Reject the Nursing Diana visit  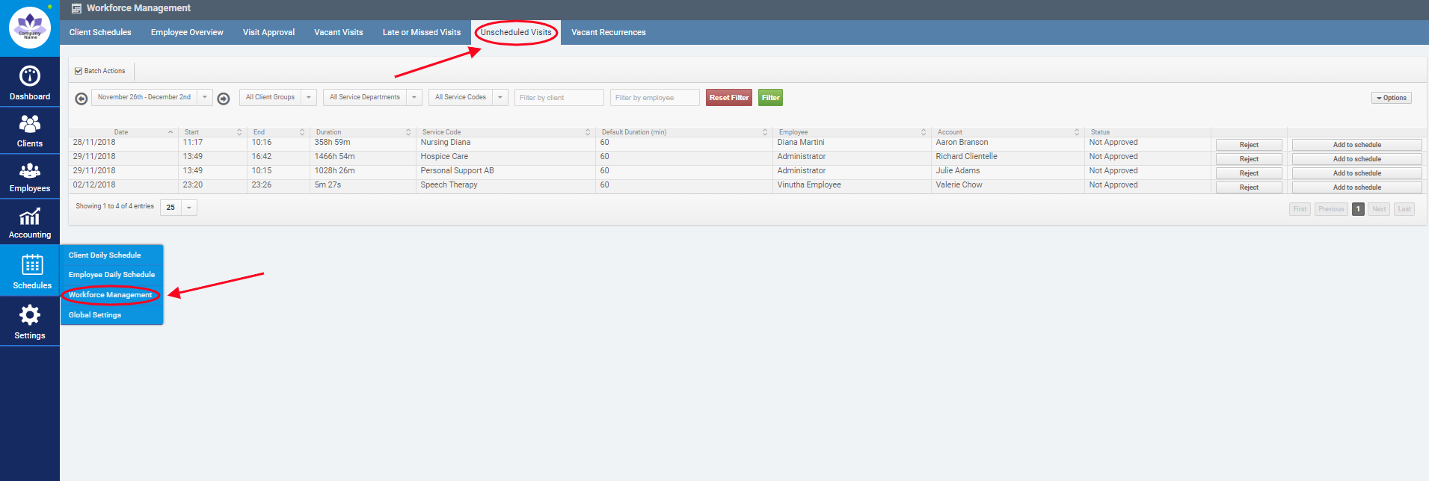pos(1248,145)
